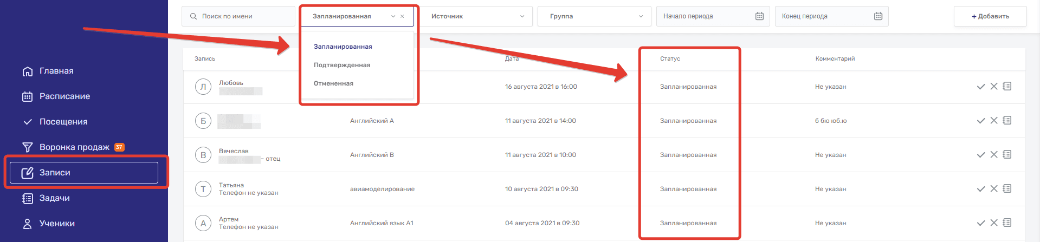Viewport: 1040px width, 242px height.
Task: Choose Запланированная option in dropdown list
Action: [343, 47]
